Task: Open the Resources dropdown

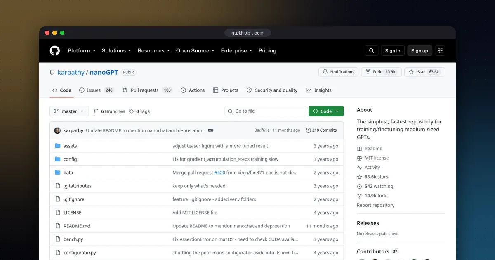Action: pos(154,51)
